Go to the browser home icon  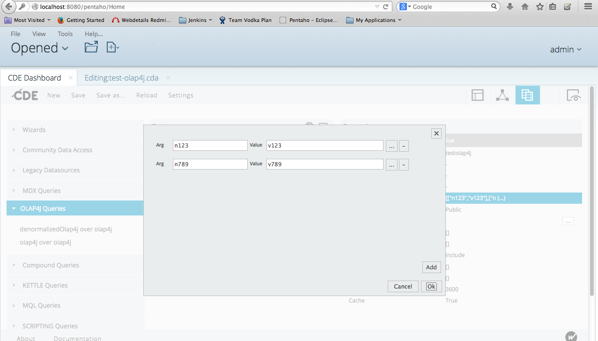[525, 7]
